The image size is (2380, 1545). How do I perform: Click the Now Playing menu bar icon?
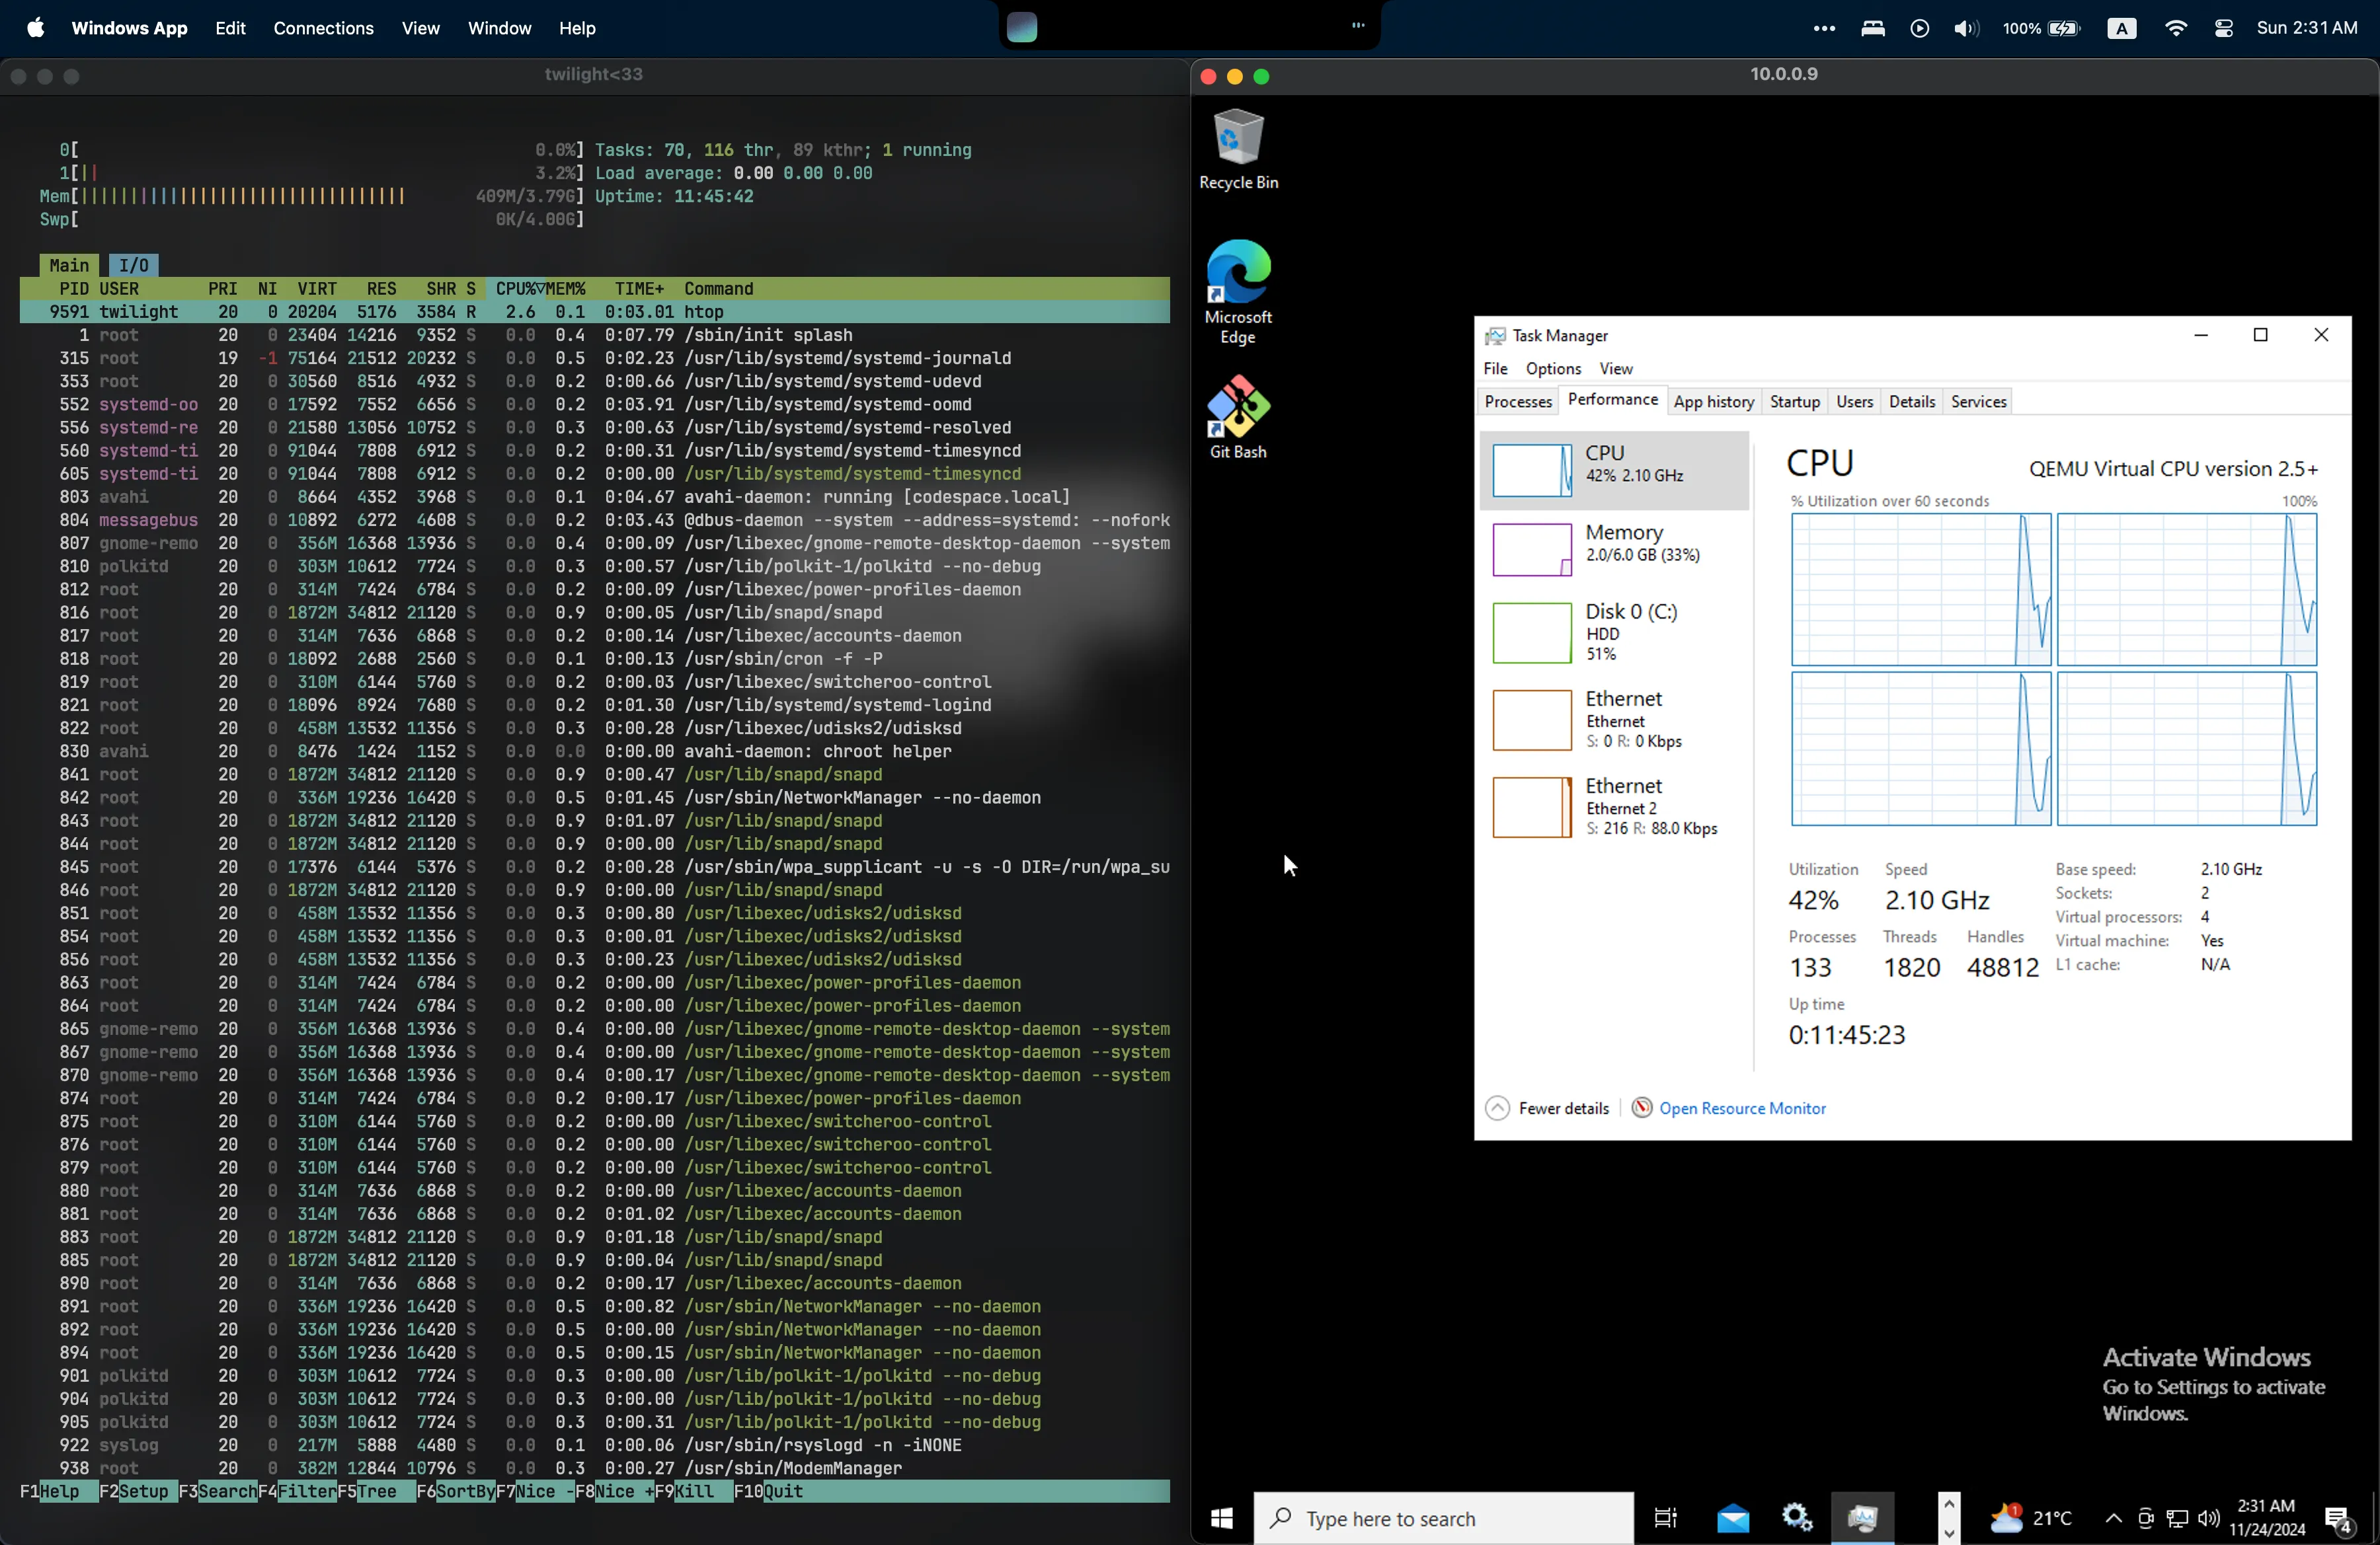[x=1919, y=28]
